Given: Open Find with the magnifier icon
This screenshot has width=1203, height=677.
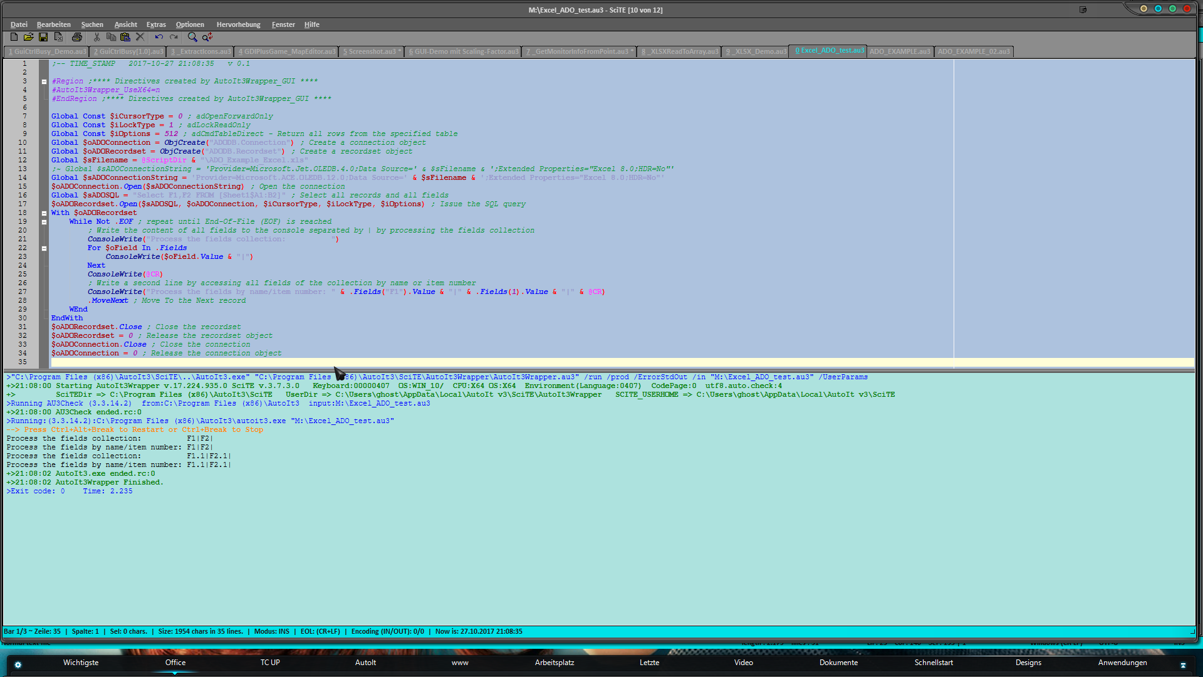Looking at the screenshot, I should (x=192, y=38).
